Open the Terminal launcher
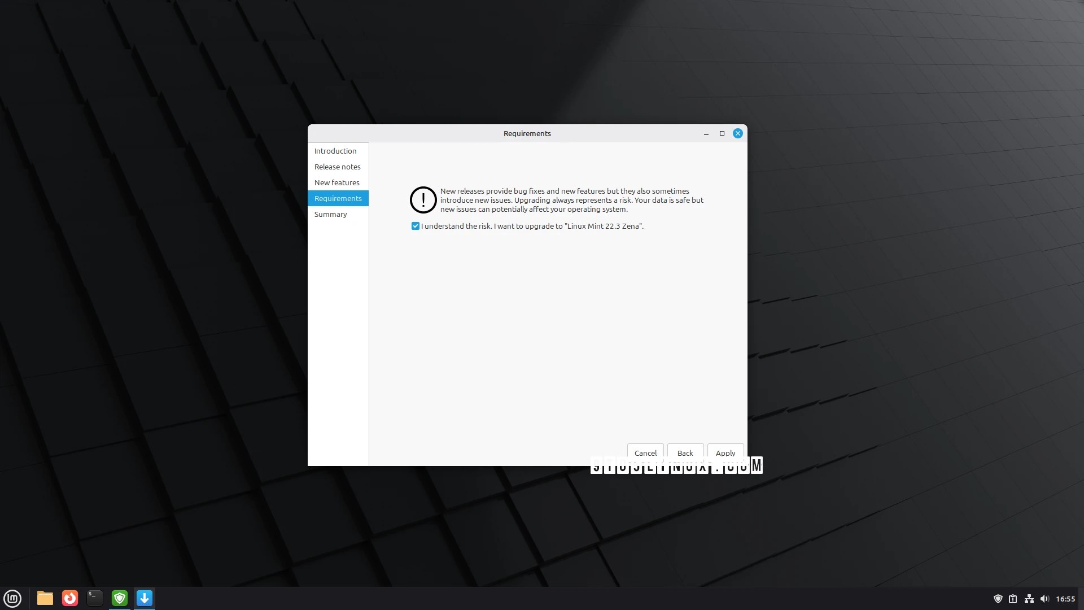1084x610 pixels. 95,598
